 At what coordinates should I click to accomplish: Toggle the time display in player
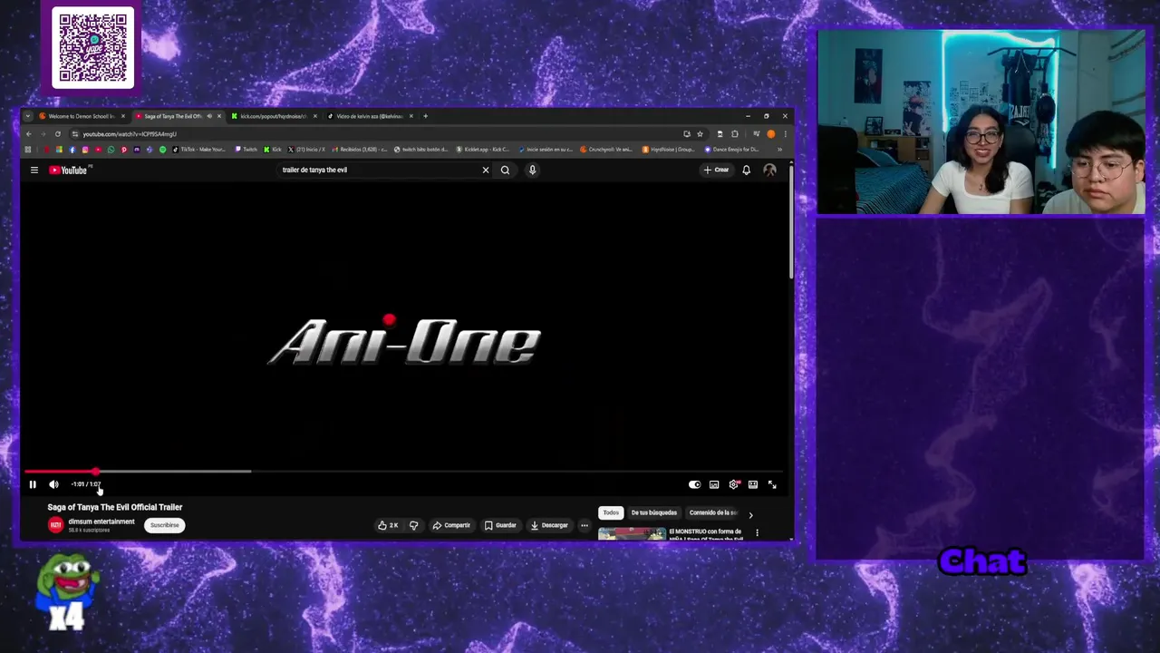pos(86,484)
